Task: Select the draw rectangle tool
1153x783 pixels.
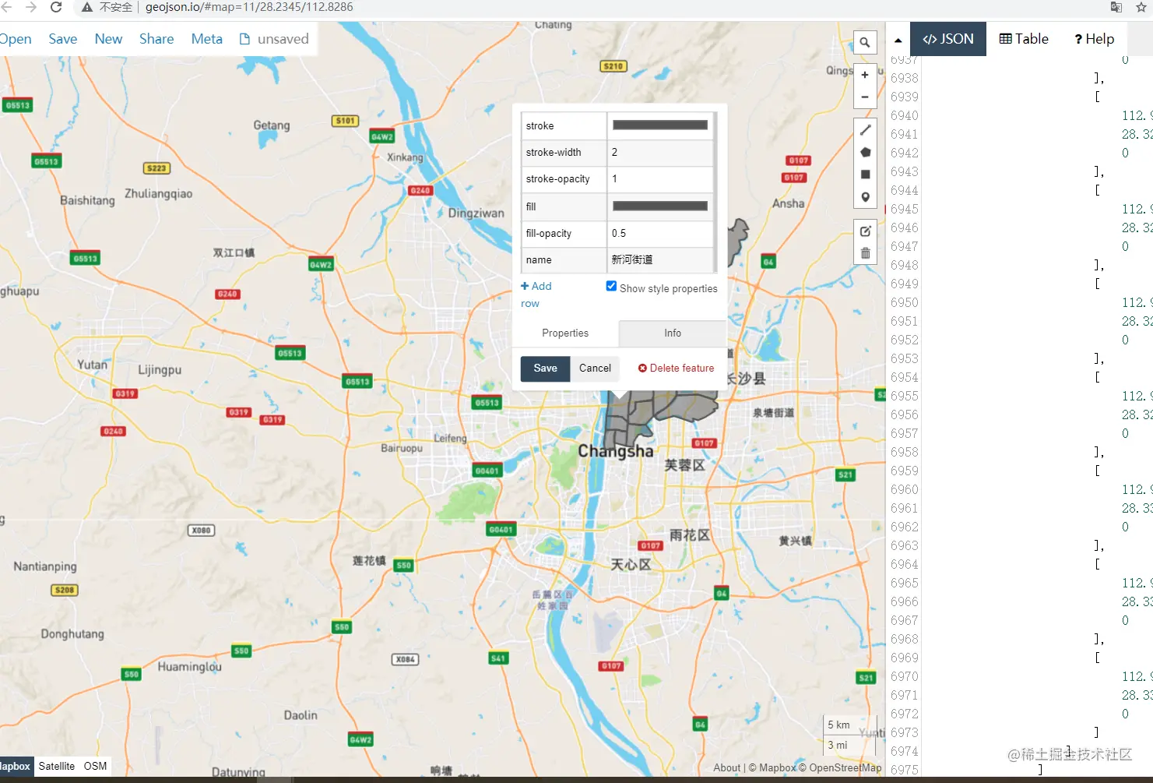Action: [x=865, y=175]
